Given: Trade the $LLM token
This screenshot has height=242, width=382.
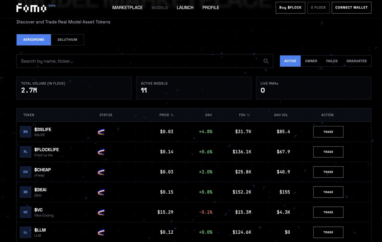Looking at the screenshot, I should (x=328, y=232).
